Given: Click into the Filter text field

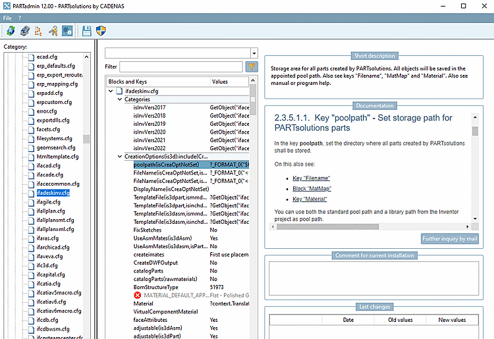Looking at the screenshot, I should coord(181,66).
